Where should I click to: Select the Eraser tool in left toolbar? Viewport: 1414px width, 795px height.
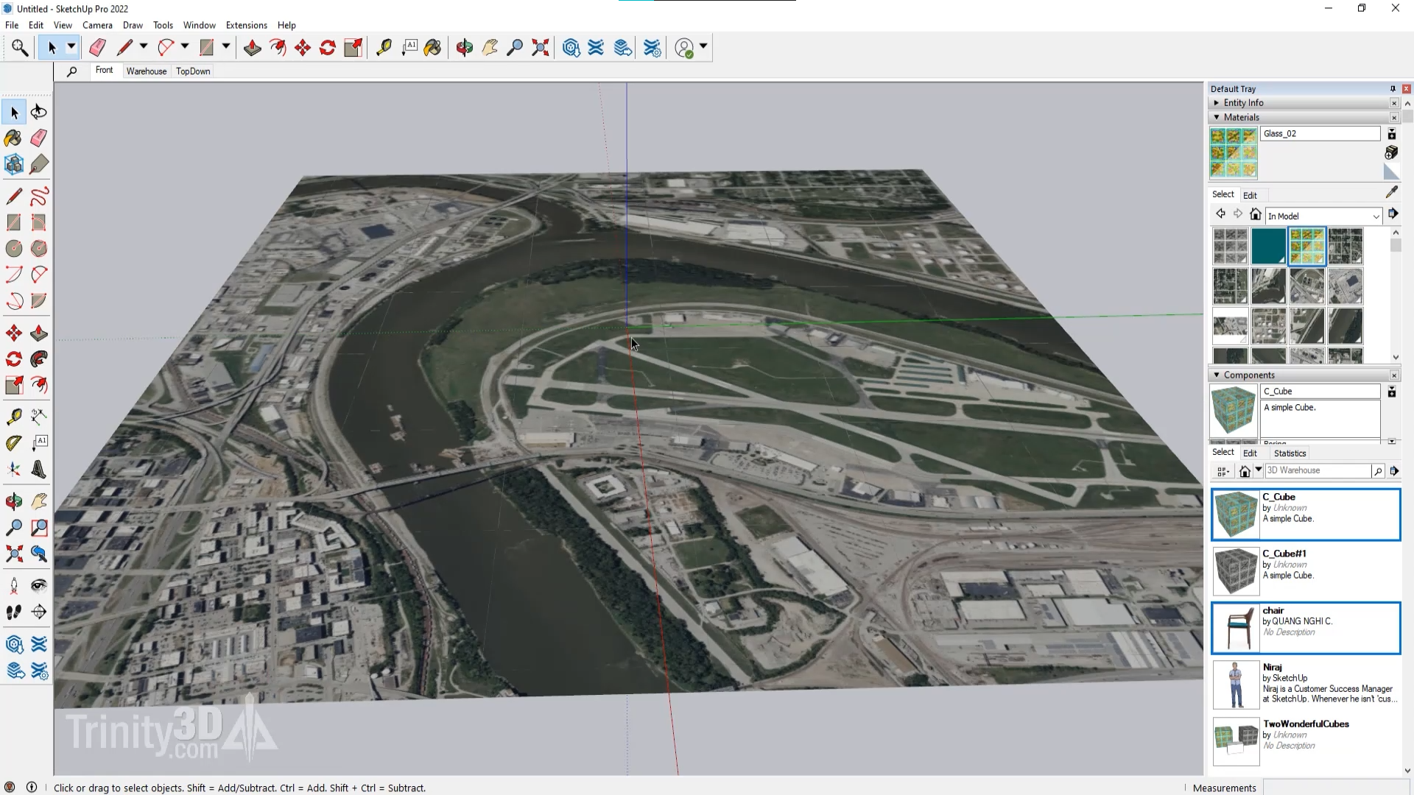39,138
